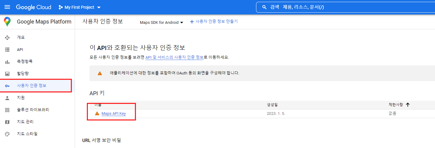Click the project hexagon icon

(x=60, y=7)
